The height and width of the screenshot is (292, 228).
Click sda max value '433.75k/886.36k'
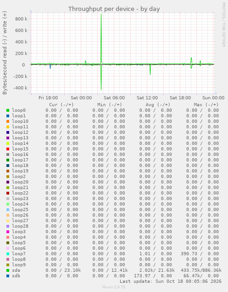point(201,270)
